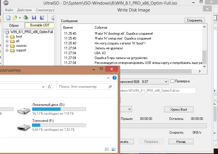Image resolution: width=218 pixels, height=154 pixels.
Task: Click the Open CD/DVD toolbar icon
Action: (x=26, y=18)
